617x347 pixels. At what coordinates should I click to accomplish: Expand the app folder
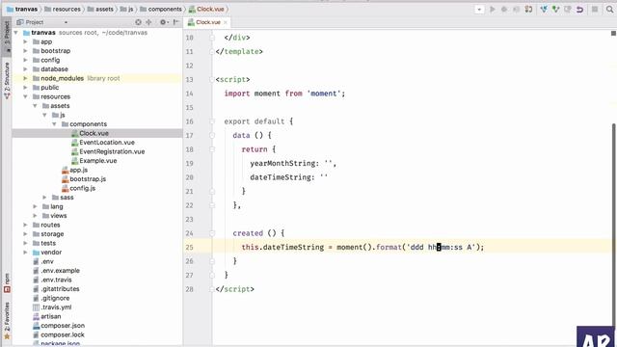[x=25, y=41]
